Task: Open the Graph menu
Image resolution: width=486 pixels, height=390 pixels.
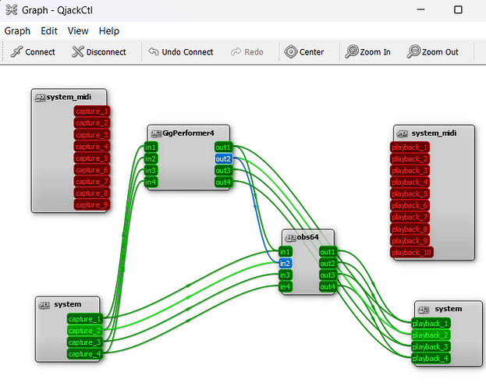Action: 17,31
